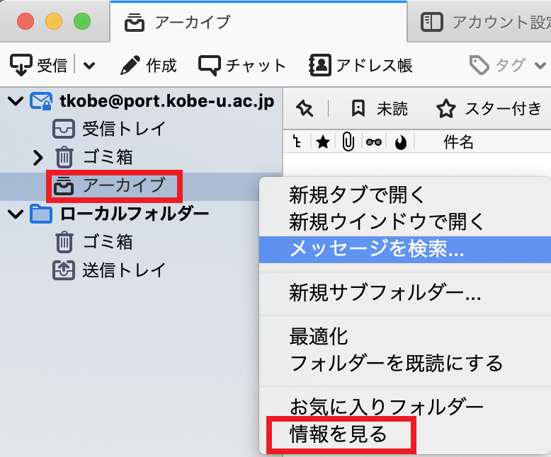Viewport: 551px width, 457px height.
Task: Click the yellow minimize window button
Action: 54,21
